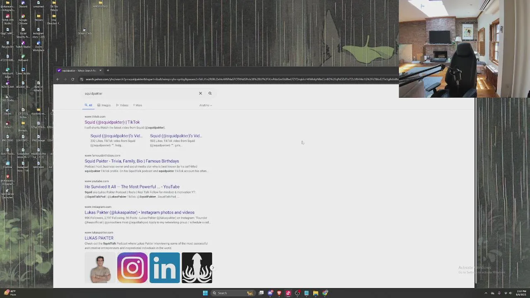Go back in the browser
Screen dimensions: 530x298
pos(58,79)
